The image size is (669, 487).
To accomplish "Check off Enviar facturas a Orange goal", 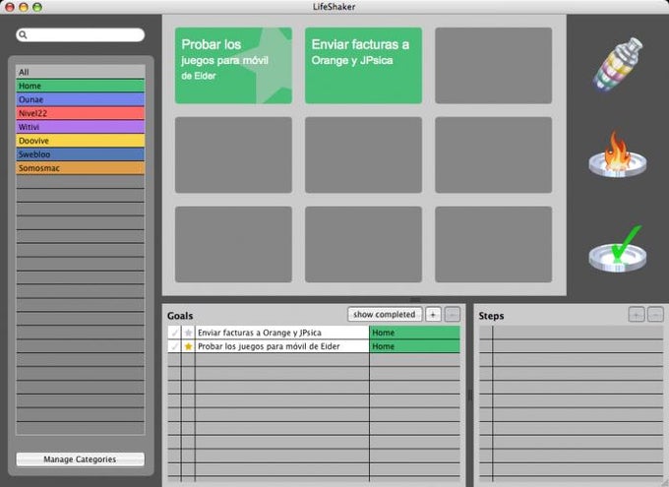I will pyautogui.click(x=174, y=333).
